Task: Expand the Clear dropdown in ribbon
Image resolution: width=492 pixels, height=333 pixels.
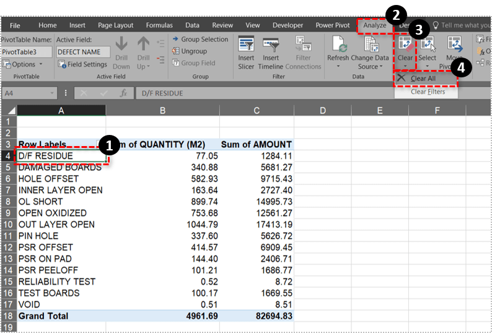Action: click(405, 66)
